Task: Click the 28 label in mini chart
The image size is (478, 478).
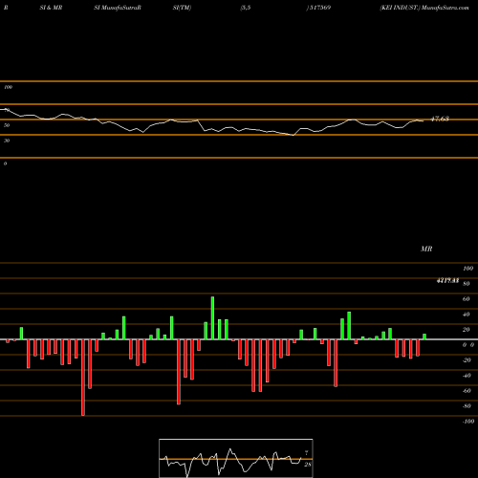Action: pyautogui.click(x=307, y=465)
